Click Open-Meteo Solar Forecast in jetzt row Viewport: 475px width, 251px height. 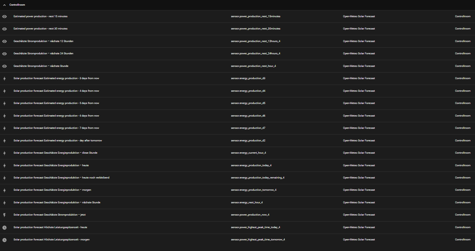pos(359,215)
